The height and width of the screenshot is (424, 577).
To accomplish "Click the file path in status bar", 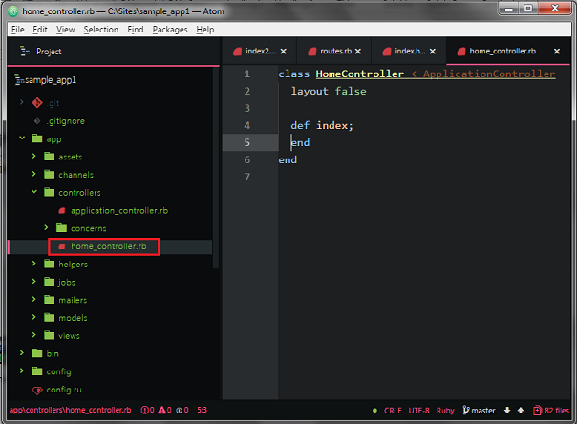I will point(71,410).
